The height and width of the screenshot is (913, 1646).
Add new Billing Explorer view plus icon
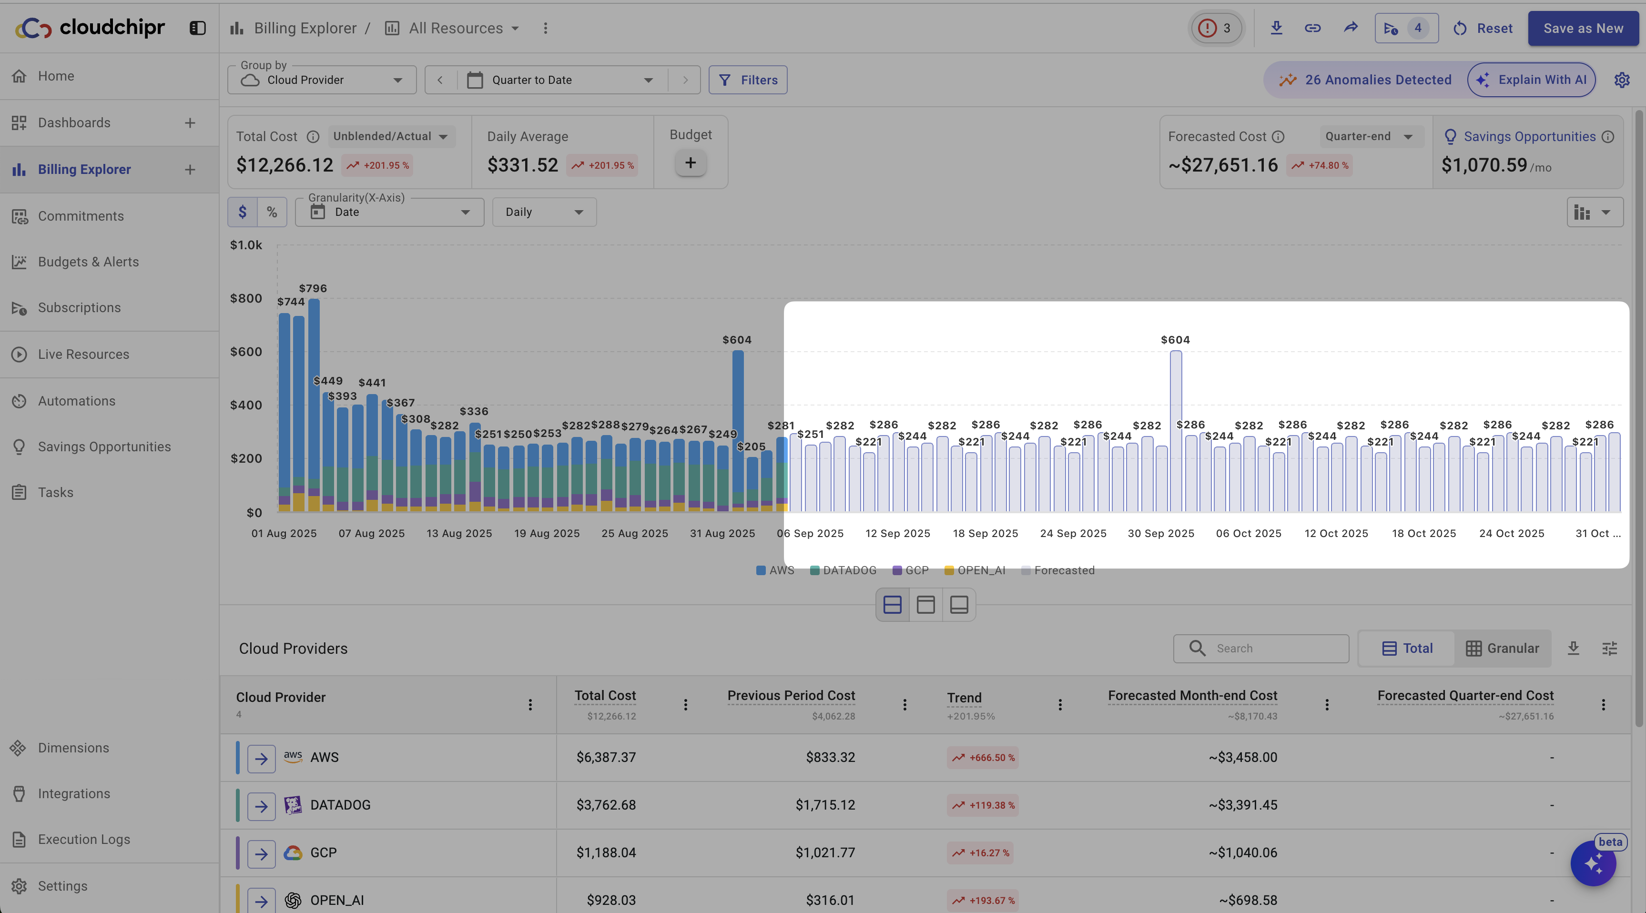(x=190, y=169)
